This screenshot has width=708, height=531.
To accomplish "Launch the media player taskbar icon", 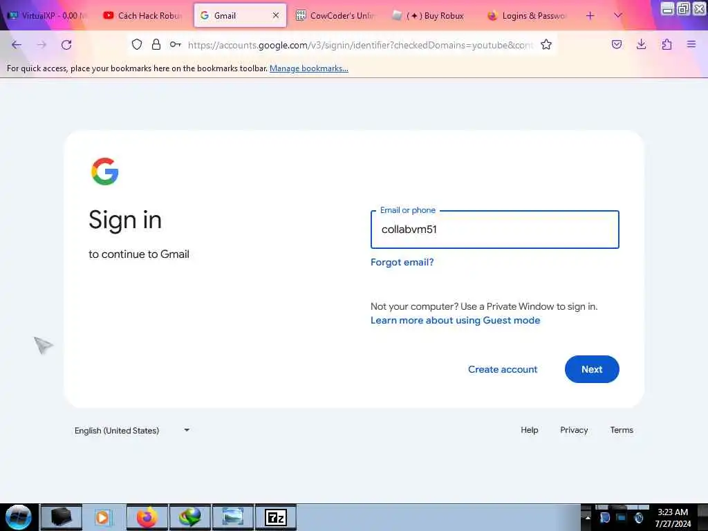I will click(103, 517).
